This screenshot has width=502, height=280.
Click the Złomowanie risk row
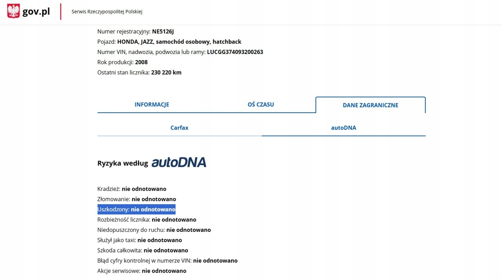click(x=136, y=199)
